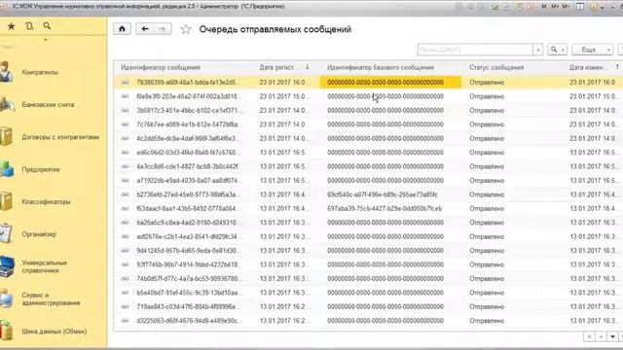
Task: Move list down with the bottom arrow button
Action: tap(612, 337)
